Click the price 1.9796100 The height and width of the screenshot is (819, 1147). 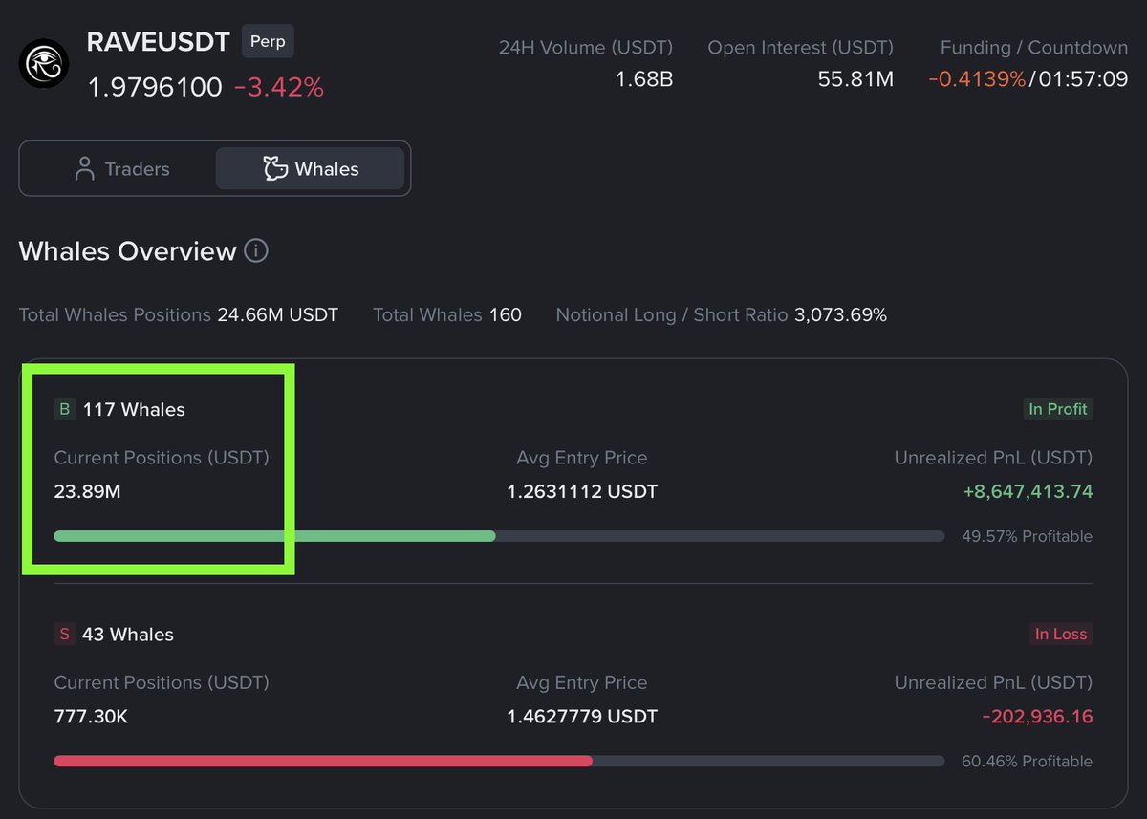click(x=155, y=87)
